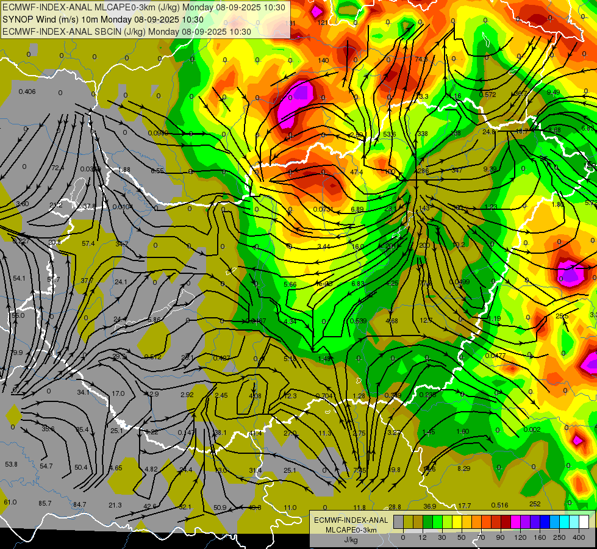Click the map value 12.3
Screen dimensions: 597x549
click(x=290, y=396)
